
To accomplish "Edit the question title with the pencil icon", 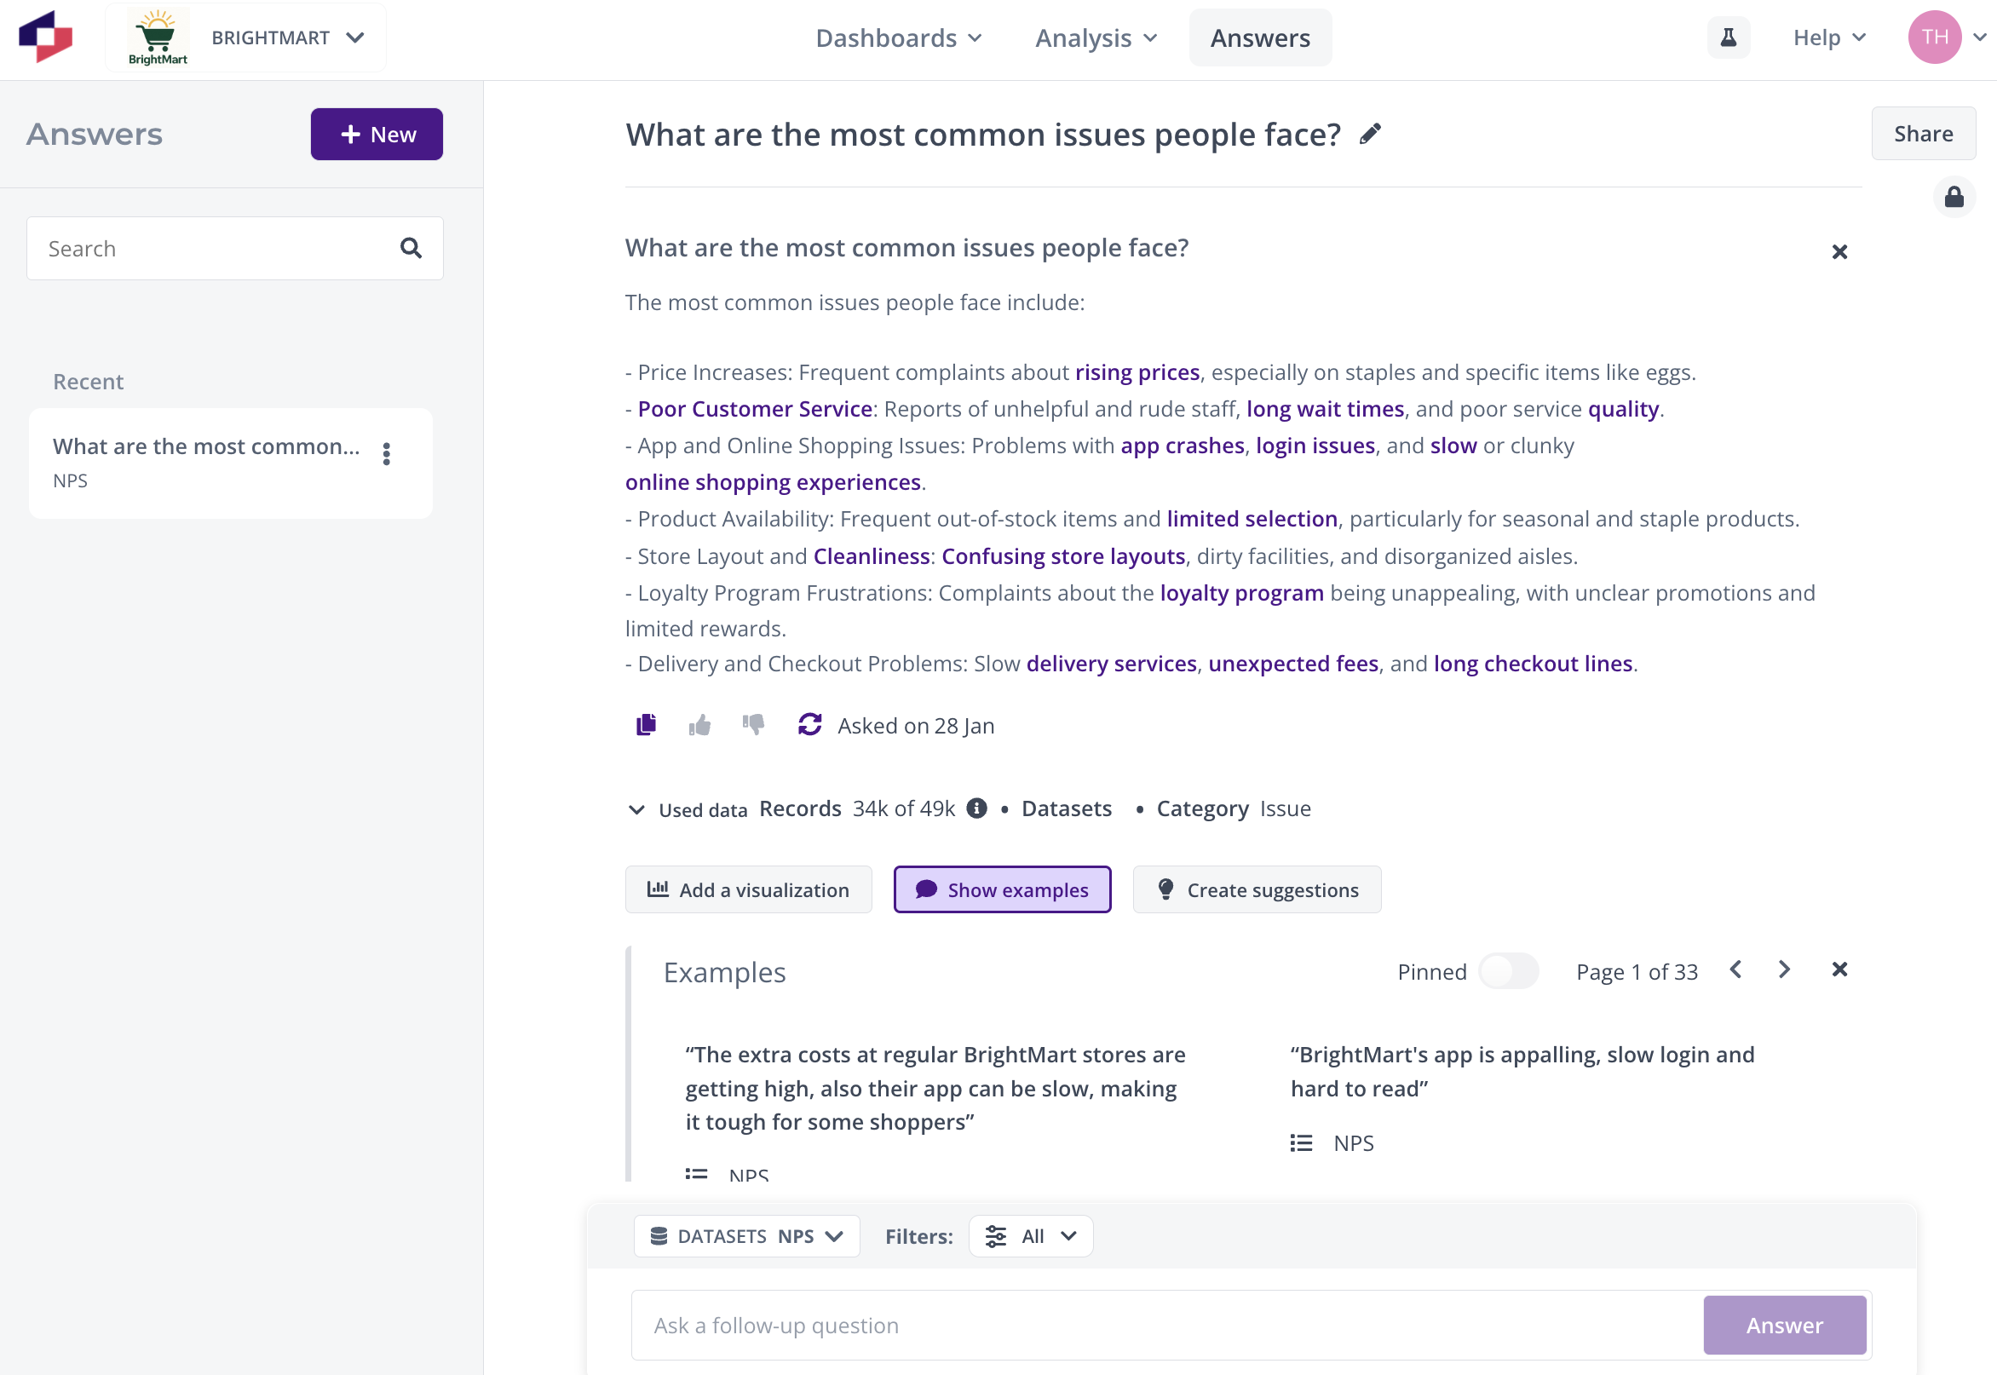I will coord(1370,134).
